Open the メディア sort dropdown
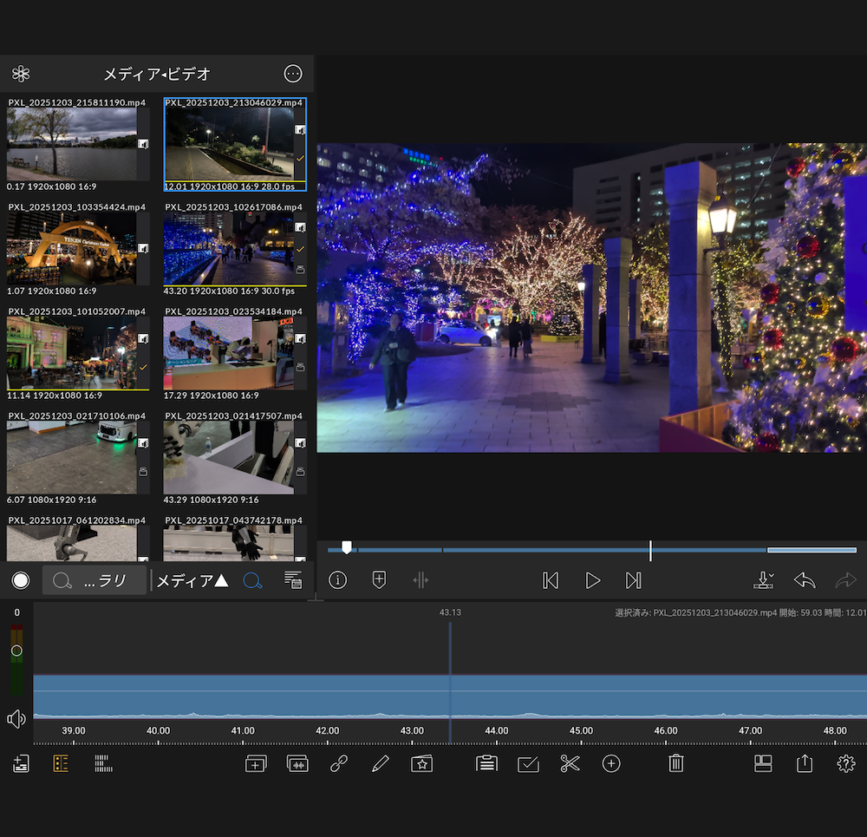 point(192,580)
